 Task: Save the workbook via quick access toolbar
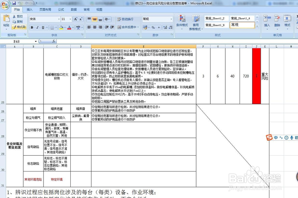click(14, 3)
